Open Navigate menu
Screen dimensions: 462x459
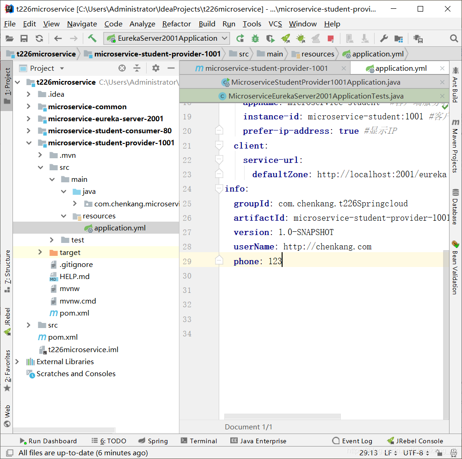pos(82,24)
